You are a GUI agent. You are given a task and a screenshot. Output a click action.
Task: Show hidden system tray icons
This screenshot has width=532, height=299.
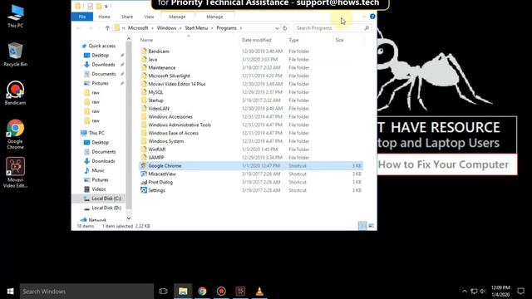pyautogui.click(x=465, y=292)
